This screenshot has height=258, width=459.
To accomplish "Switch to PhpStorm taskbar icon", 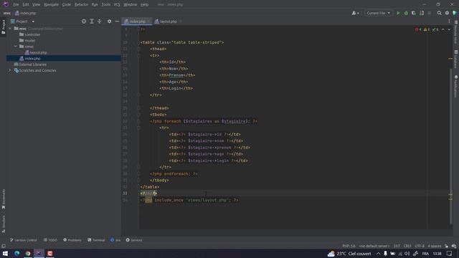I will click(x=39, y=253).
